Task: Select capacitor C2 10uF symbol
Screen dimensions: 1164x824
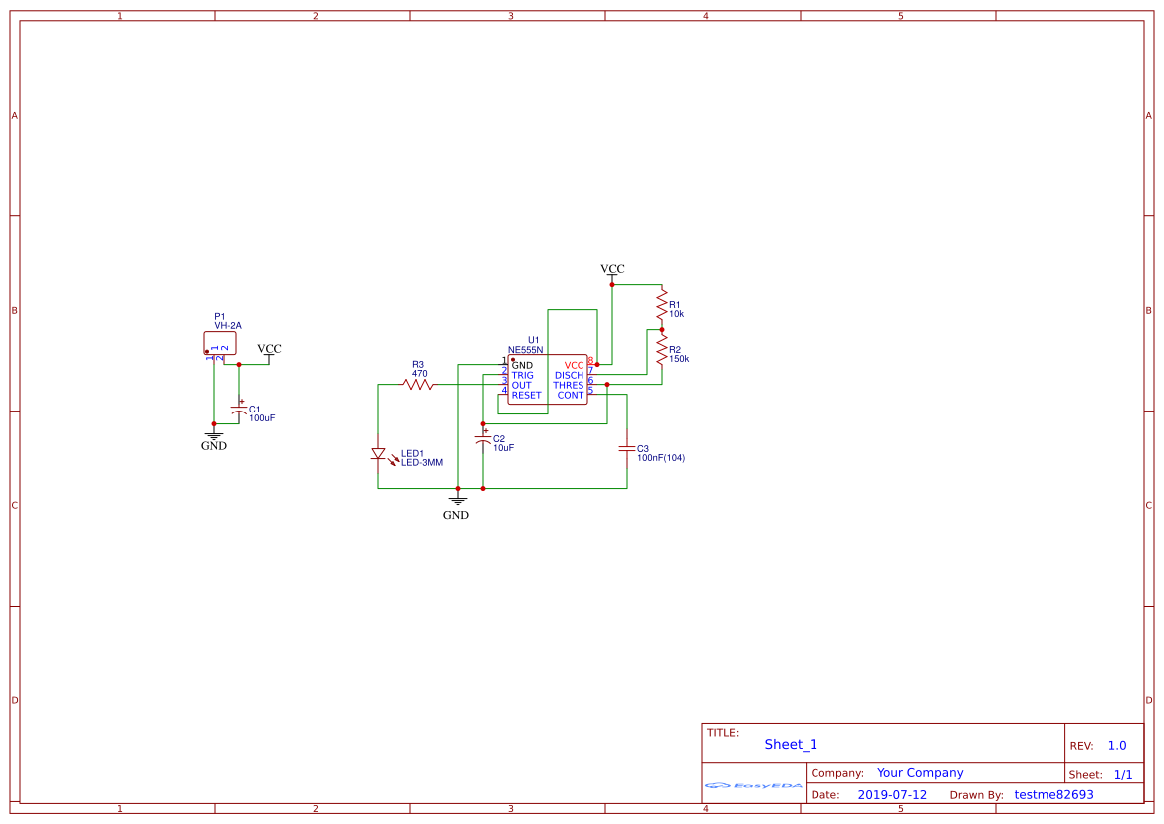Action: coord(483,439)
